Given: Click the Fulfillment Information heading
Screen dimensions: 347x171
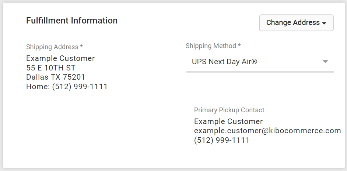Looking at the screenshot, I should point(72,21).
